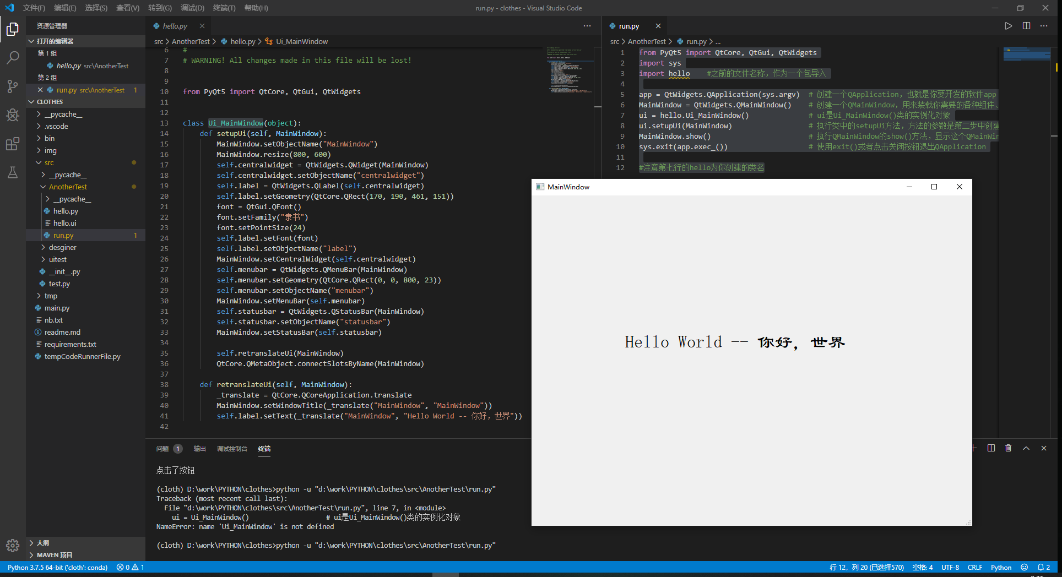
Task: Switch to the Output panel tab 输出
Action: (199, 449)
